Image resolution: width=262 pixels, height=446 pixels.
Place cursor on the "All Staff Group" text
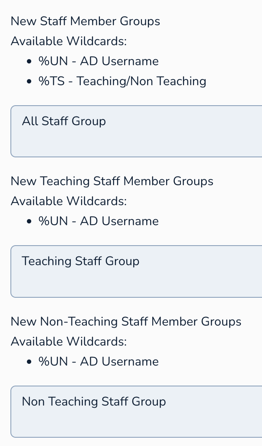point(64,121)
